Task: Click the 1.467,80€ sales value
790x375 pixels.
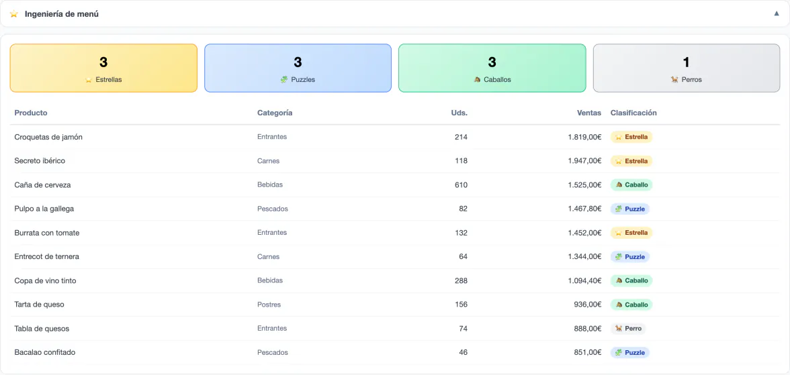Action: pos(584,209)
